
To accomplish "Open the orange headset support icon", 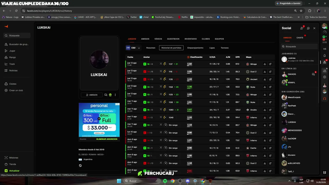I will (325, 98).
